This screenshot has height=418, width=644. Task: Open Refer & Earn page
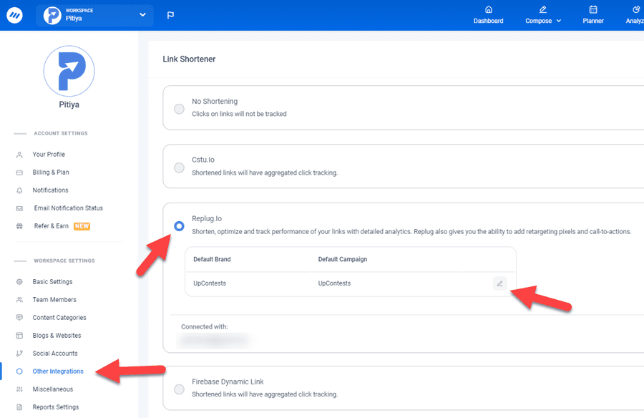coord(52,226)
